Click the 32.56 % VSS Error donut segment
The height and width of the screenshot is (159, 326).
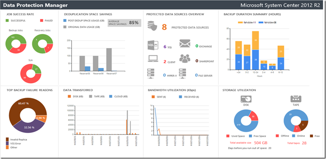point(29,127)
